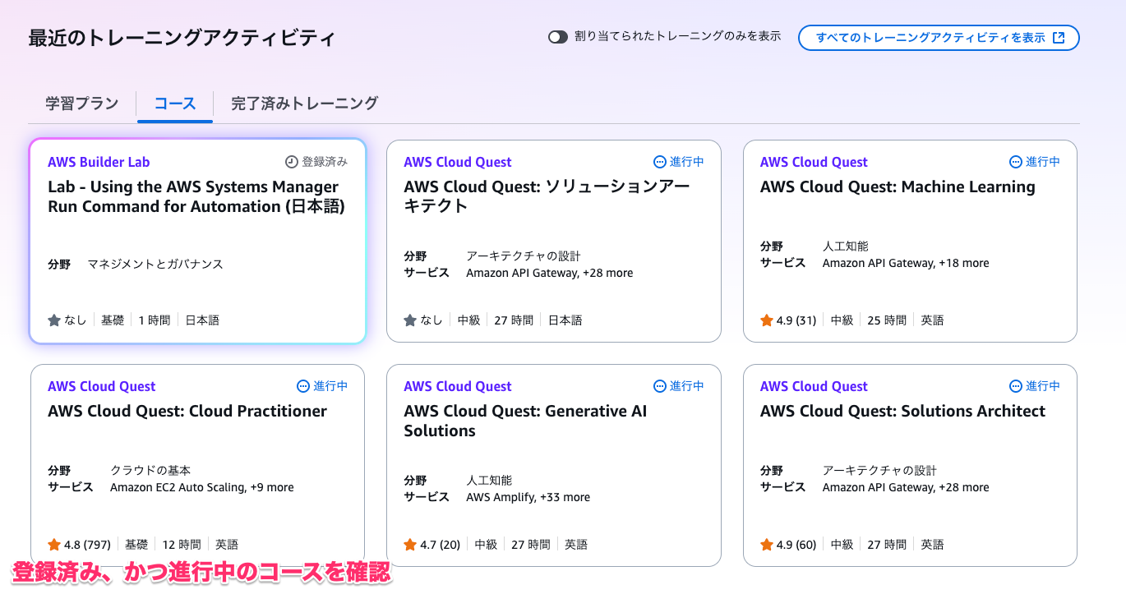
Task: Click 12 時間 duration on Cloud Practitioner card
Action: coord(182,545)
